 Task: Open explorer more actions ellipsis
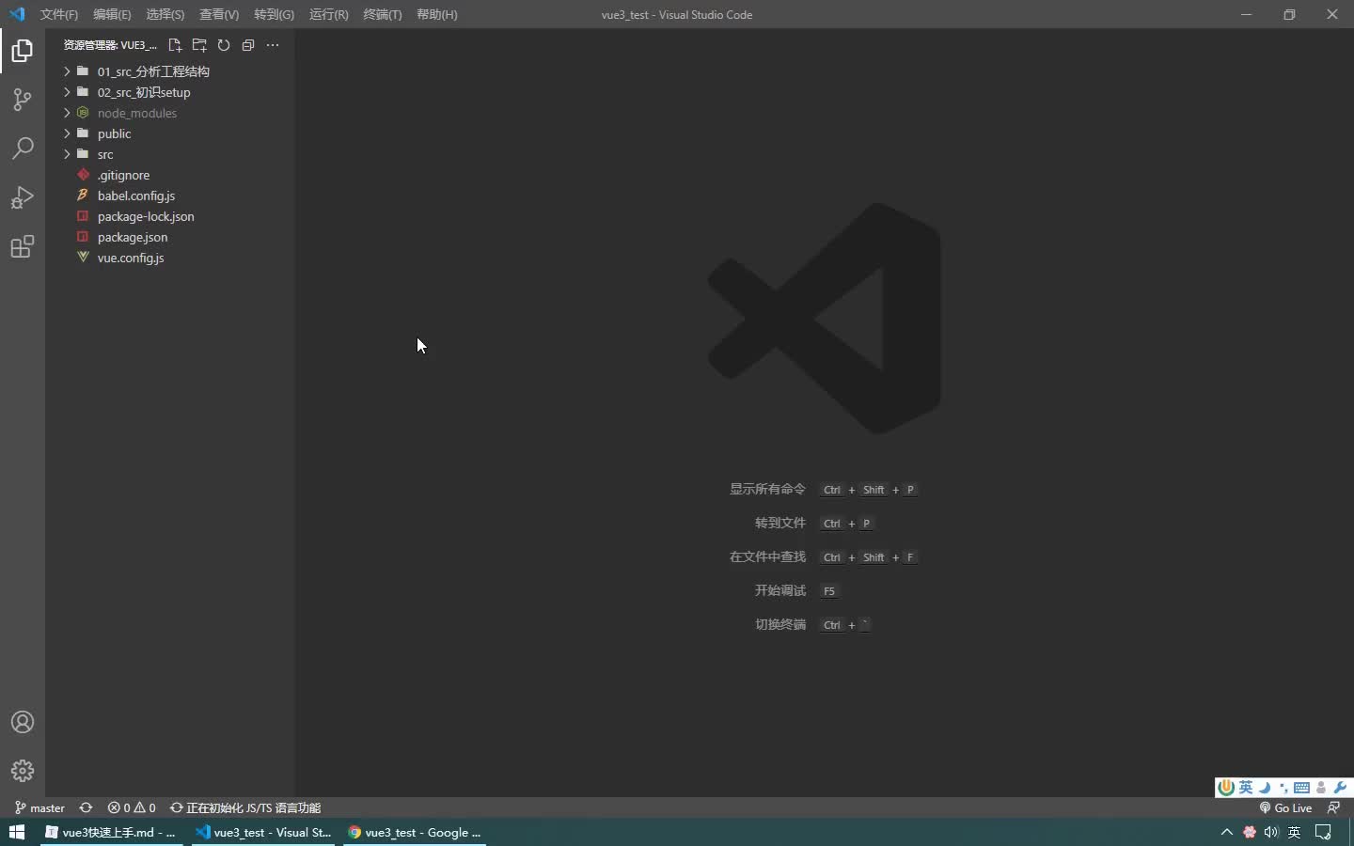coord(273,45)
